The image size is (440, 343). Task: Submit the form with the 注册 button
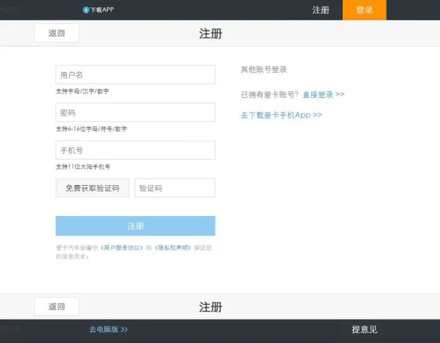[135, 225]
